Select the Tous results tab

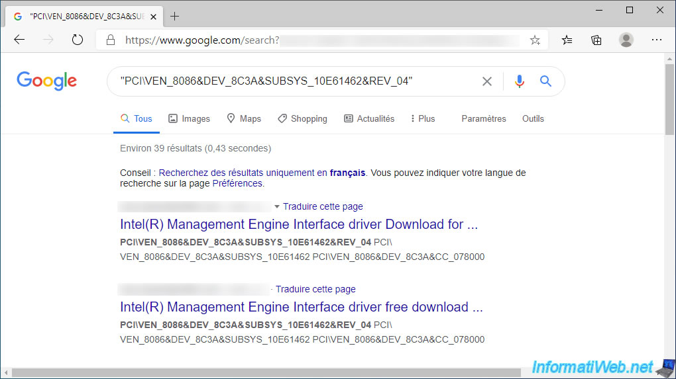137,119
